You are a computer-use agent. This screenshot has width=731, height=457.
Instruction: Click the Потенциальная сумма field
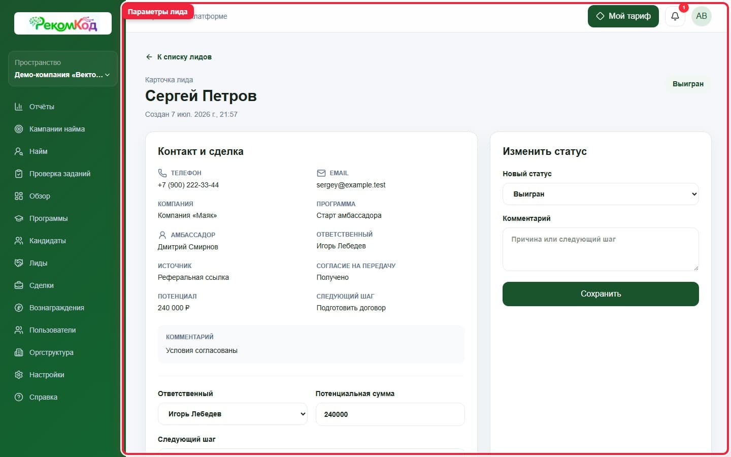point(390,414)
